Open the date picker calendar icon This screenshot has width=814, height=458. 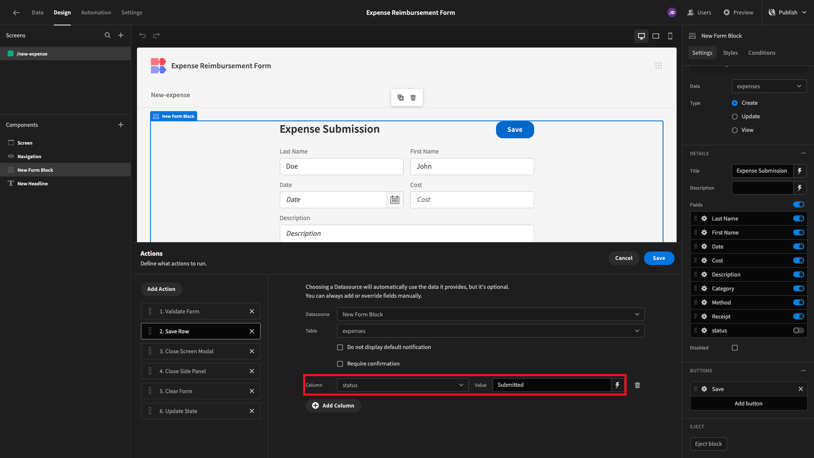[395, 200]
